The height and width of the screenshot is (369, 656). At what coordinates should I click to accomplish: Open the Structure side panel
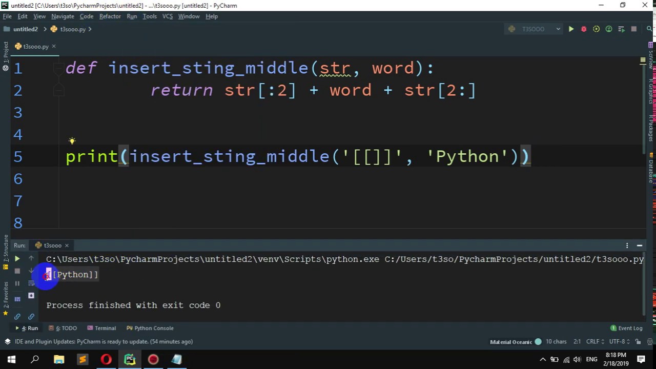coord(6,252)
